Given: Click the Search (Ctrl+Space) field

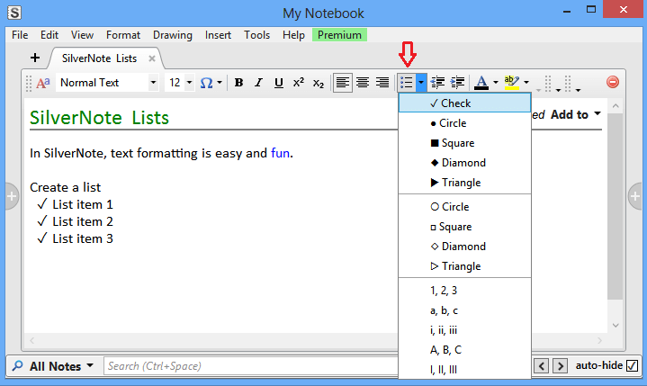Looking at the screenshot, I should point(251,366).
